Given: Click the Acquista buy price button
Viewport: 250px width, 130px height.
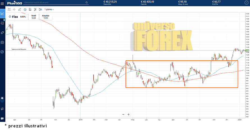Looking at the screenshot, I should 46,17.
